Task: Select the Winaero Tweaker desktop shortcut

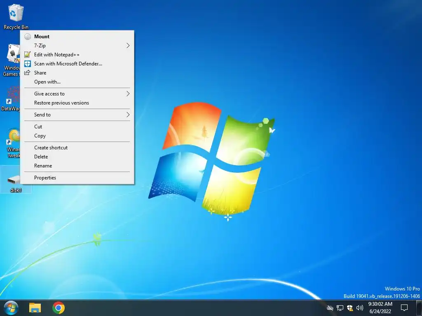Action: click(x=13, y=144)
